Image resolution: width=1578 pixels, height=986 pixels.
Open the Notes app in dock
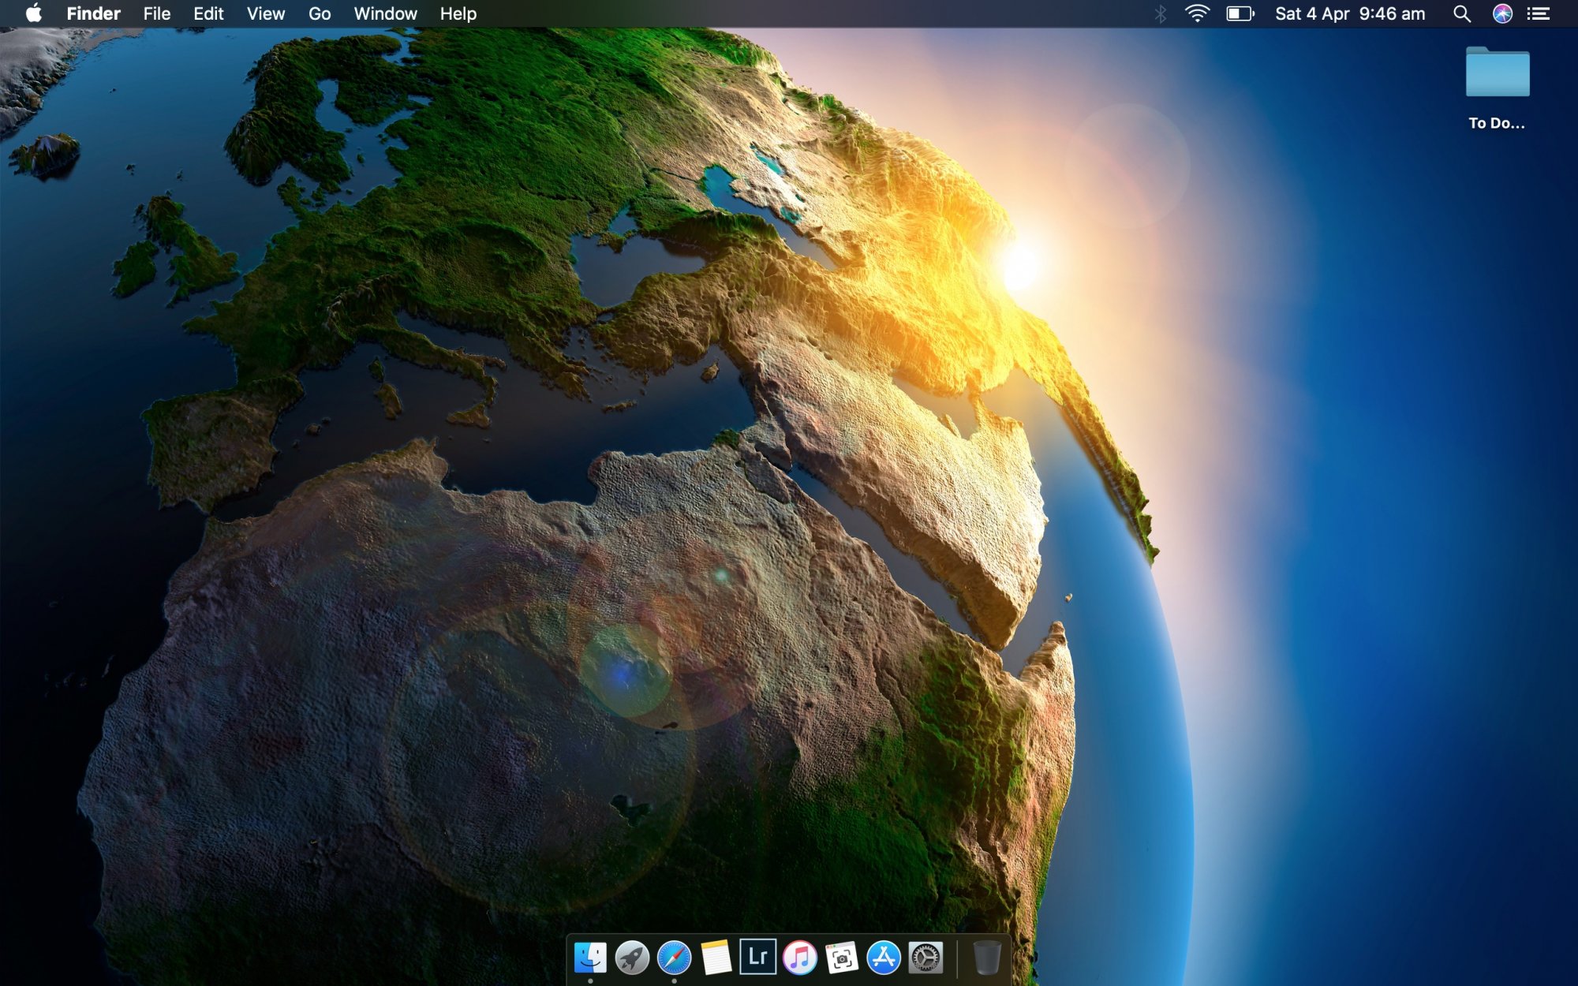click(716, 958)
